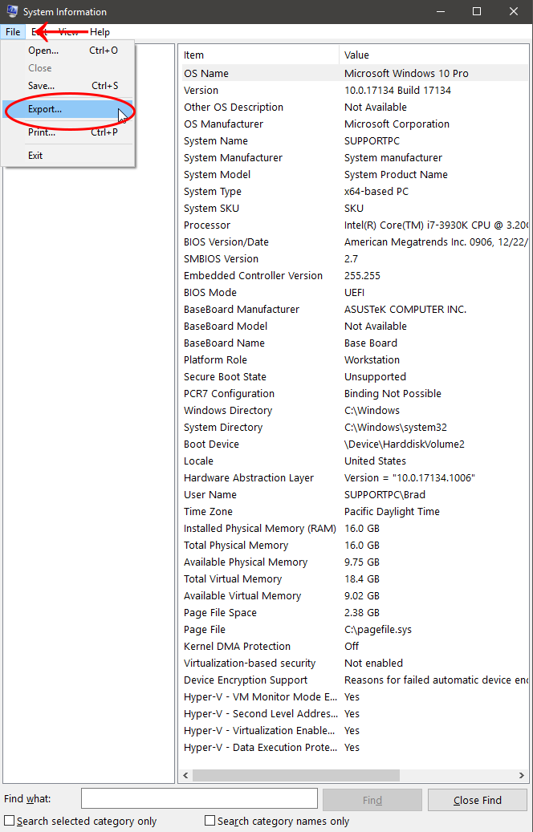Click the horizontal scrollbar thumb
This screenshot has height=832, width=533.
(295, 775)
